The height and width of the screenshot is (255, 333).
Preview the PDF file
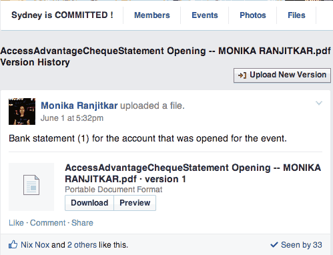tap(135, 203)
